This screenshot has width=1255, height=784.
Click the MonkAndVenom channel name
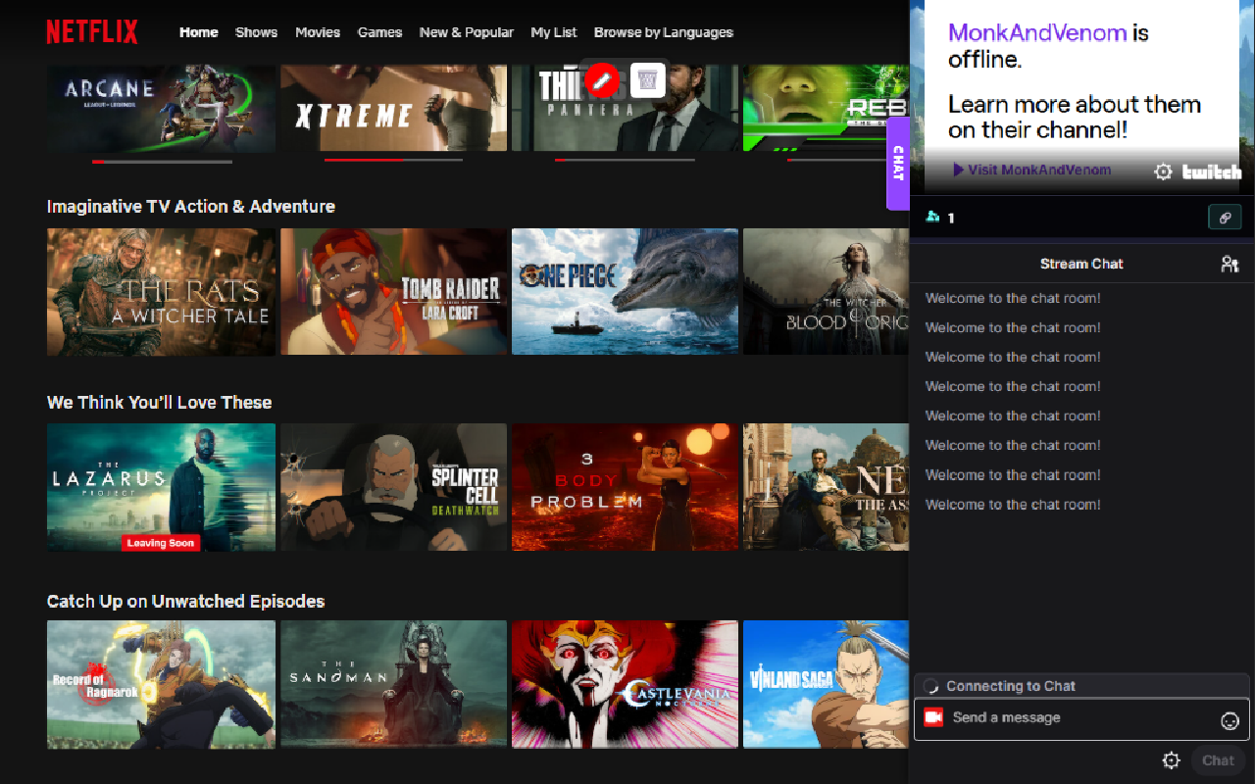(1037, 32)
